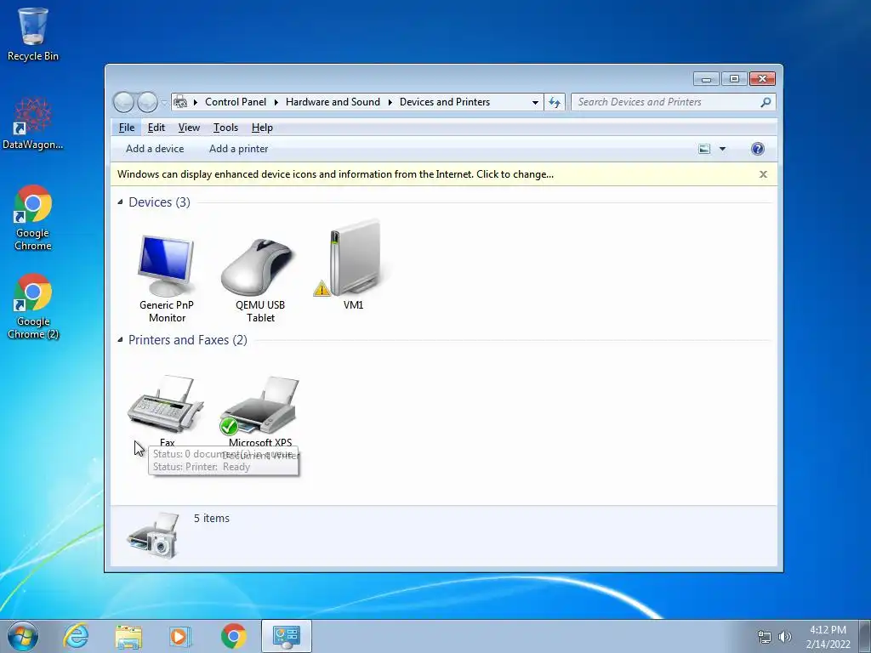
Task: Expand the arrow before Control Panel breadcrumb
Action: (196, 102)
